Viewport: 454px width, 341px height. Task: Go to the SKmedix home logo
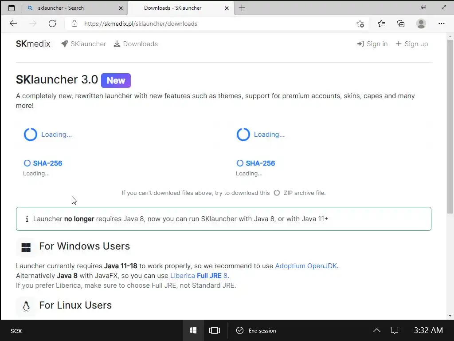click(x=33, y=44)
